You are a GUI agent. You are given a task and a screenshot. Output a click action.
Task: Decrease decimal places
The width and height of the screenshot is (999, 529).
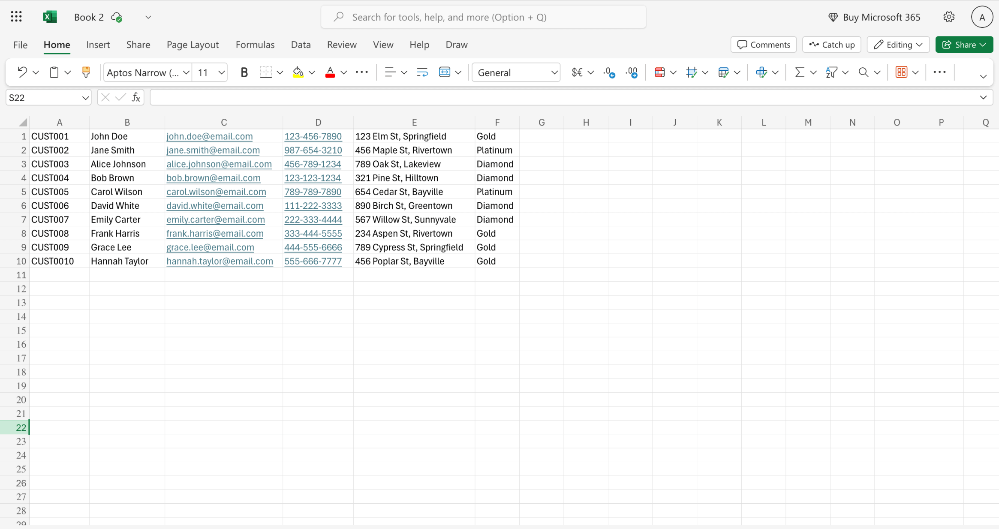(609, 72)
